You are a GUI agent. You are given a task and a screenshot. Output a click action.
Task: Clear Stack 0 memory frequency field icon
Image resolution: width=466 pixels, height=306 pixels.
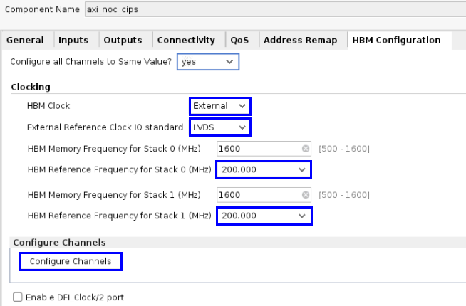(x=306, y=149)
